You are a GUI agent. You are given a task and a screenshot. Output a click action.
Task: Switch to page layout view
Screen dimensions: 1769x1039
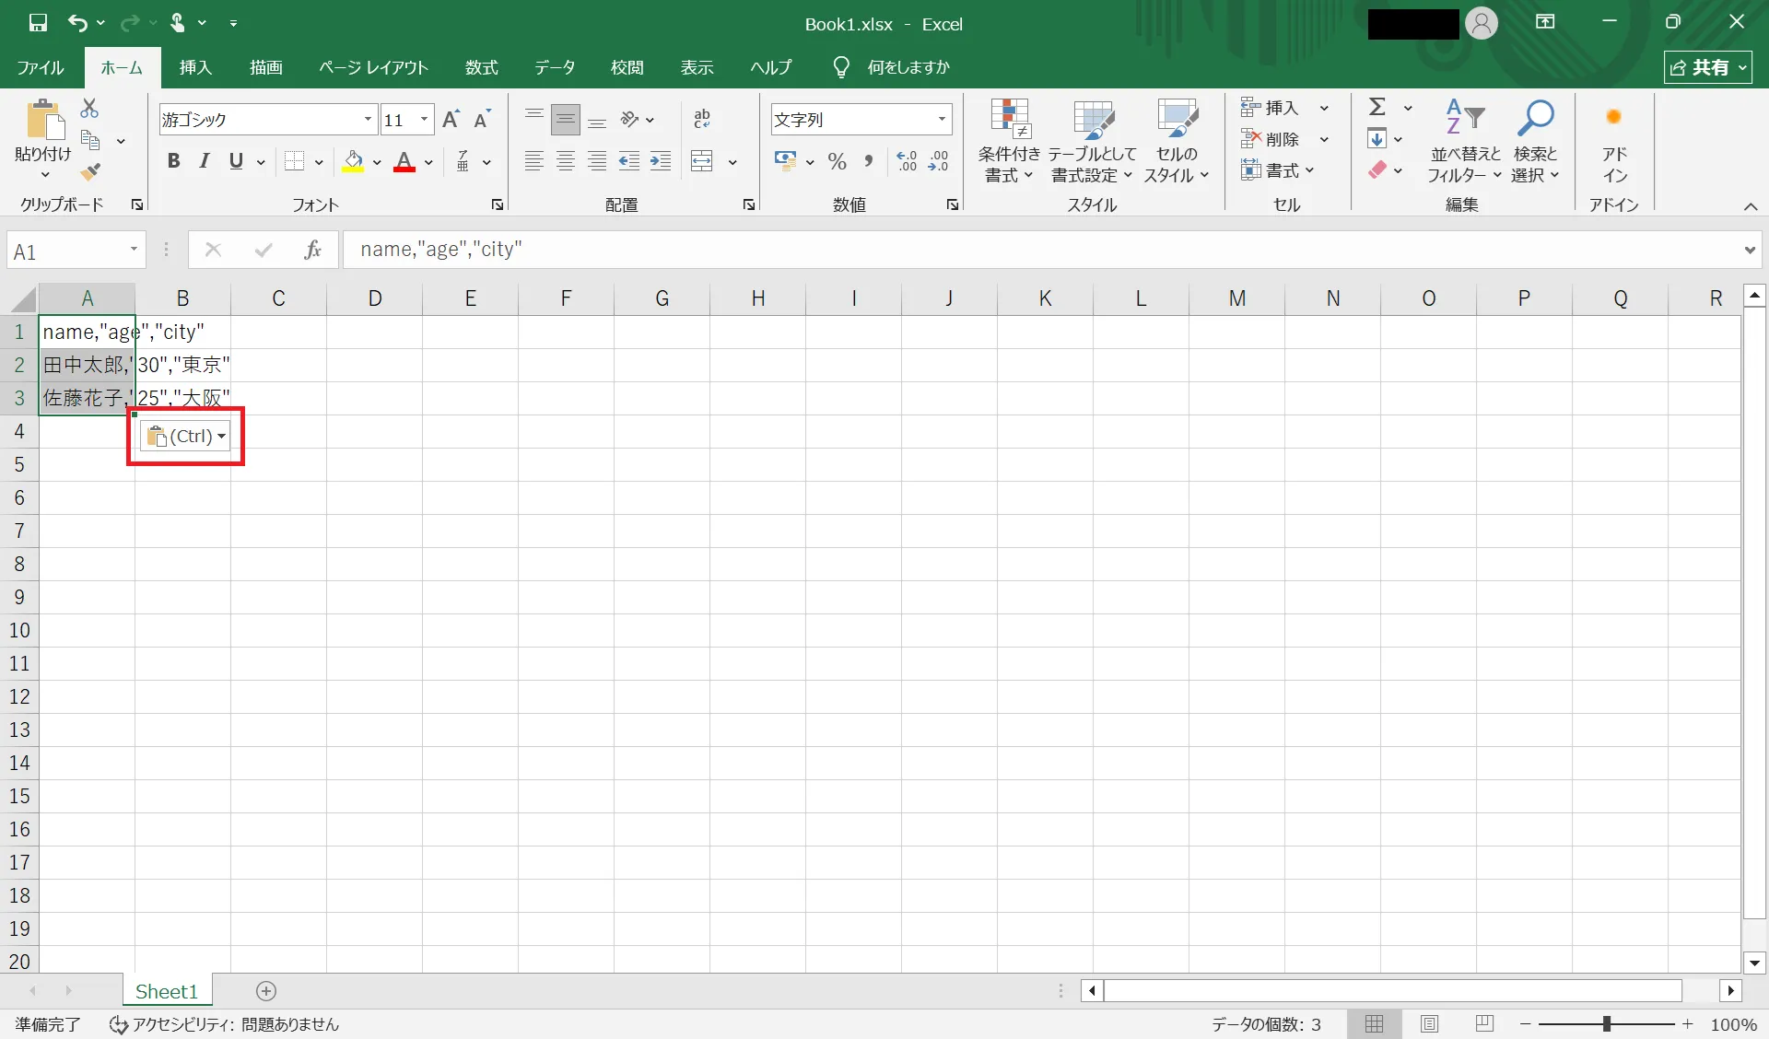(x=1429, y=1023)
